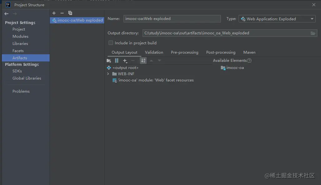Select imooc-oa:Web exploded artifact in list
321x185 pixels.
[x=77, y=20]
